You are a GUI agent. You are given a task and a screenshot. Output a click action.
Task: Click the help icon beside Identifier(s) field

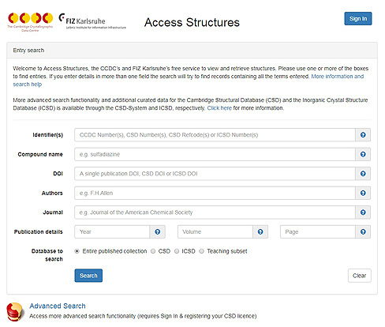[x=363, y=135]
